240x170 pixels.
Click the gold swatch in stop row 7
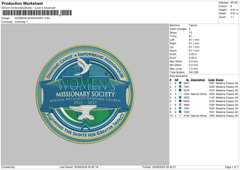point(180,105)
